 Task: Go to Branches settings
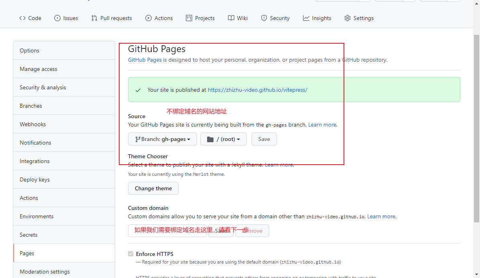(64, 106)
